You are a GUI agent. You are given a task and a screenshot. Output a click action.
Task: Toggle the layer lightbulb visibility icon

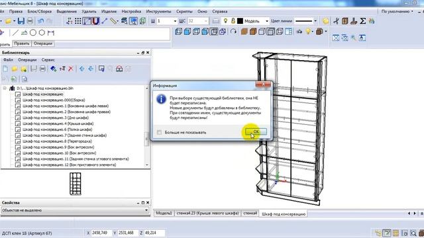[225, 20]
